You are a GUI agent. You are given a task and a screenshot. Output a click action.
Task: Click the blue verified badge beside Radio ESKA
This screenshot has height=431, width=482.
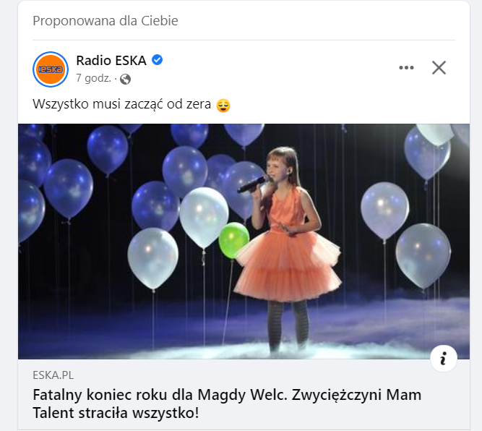coord(158,60)
